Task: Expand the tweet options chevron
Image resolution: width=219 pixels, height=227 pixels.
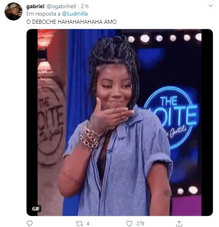Action: coord(211,6)
